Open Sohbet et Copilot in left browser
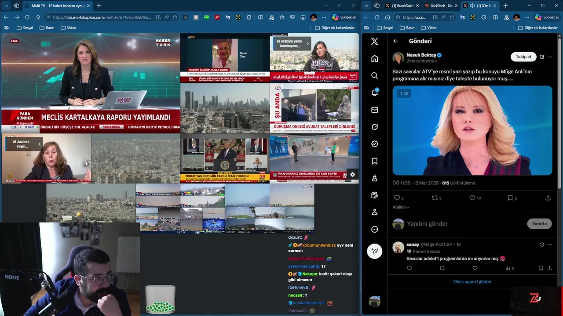563x316 pixels. (344, 17)
